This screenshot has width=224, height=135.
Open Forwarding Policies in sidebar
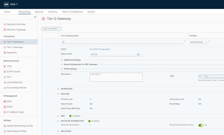(x=17, y=88)
